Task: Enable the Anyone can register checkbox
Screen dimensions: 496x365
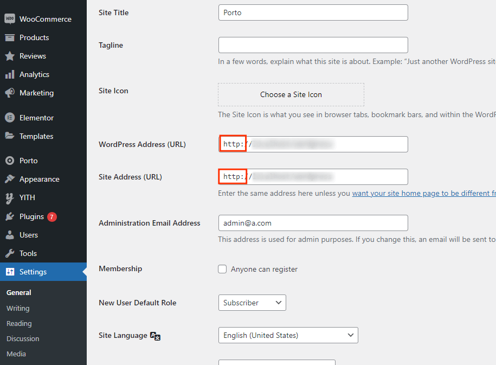Action: pyautogui.click(x=222, y=269)
